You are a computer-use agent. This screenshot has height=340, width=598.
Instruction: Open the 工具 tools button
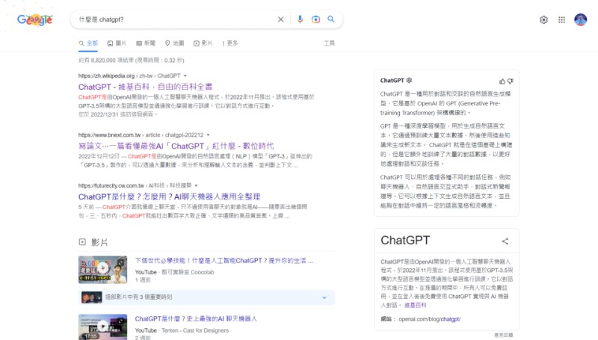(x=329, y=43)
